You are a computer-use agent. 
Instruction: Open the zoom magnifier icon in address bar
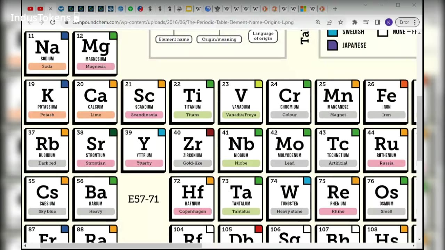[x=318, y=22]
